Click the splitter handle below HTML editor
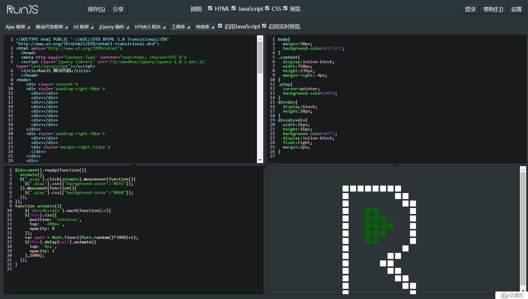 pyautogui.click(x=134, y=165)
